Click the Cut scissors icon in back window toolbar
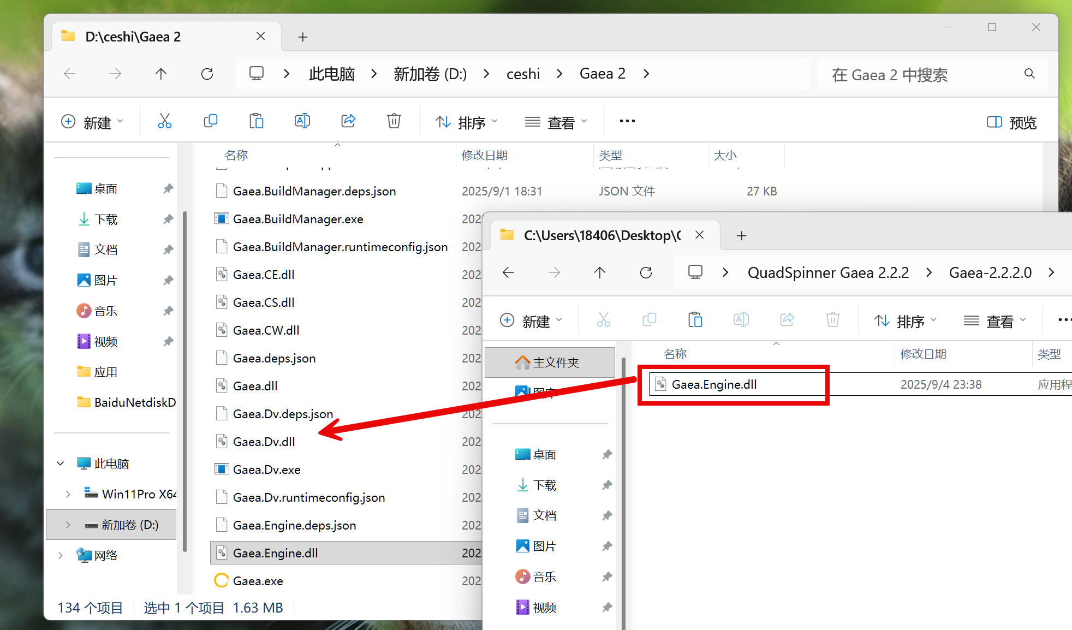The height and width of the screenshot is (630, 1072). pyautogui.click(x=164, y=121)
